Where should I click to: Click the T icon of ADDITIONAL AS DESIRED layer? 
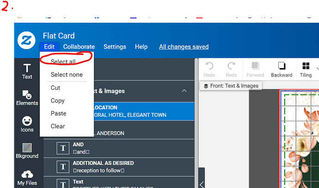pos(63,167)
